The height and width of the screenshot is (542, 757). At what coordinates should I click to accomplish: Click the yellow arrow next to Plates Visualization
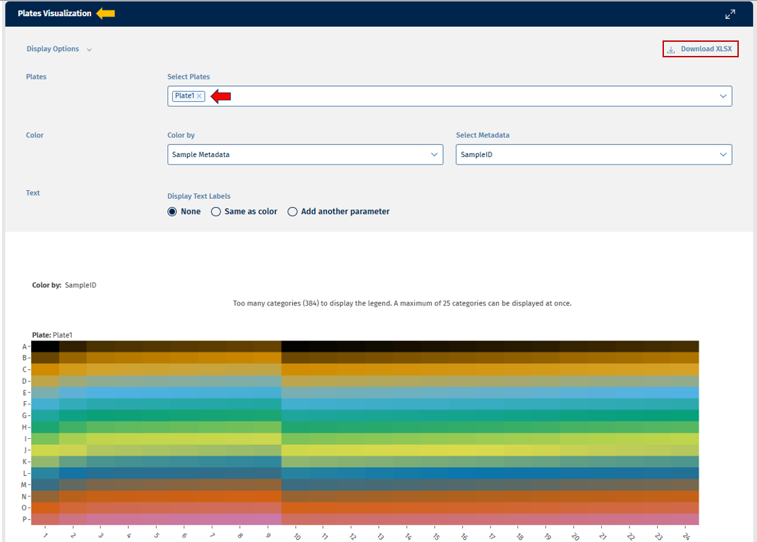pyautogui.click(x=105, y=13)
